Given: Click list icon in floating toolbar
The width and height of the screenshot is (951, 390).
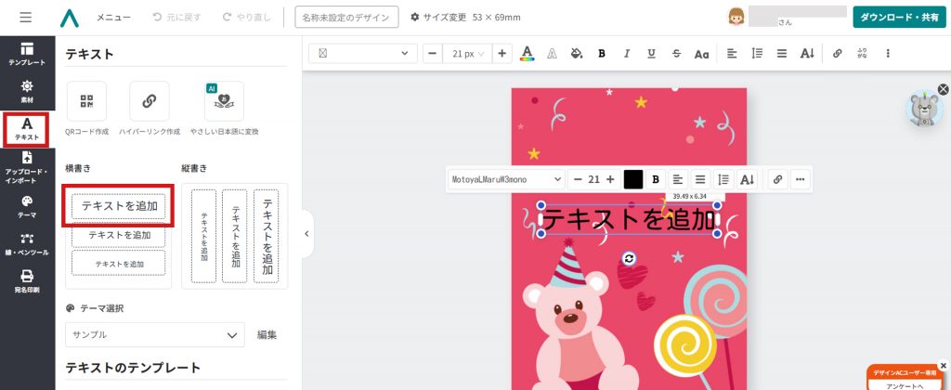Looking at the screenshot, I should (x=700, y=179).
